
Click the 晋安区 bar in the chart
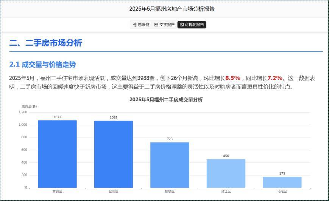tap(57, 154)
